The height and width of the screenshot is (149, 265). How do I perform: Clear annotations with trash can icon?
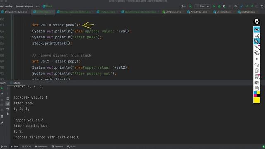click(257, 71)
